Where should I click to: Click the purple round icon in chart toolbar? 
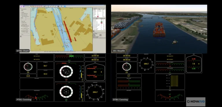tap(21, 7)
